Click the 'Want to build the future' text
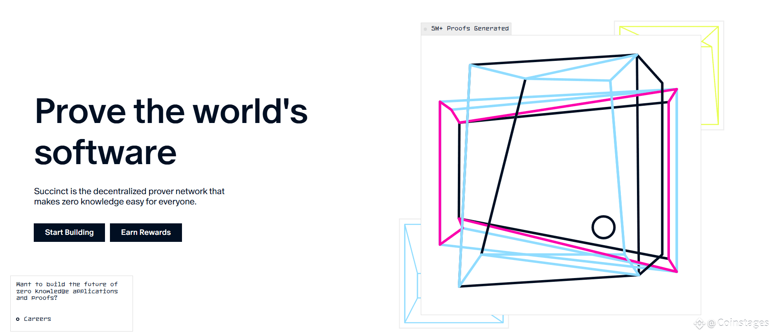This screenshot has width=772, height=334. [x=67, y=291]
